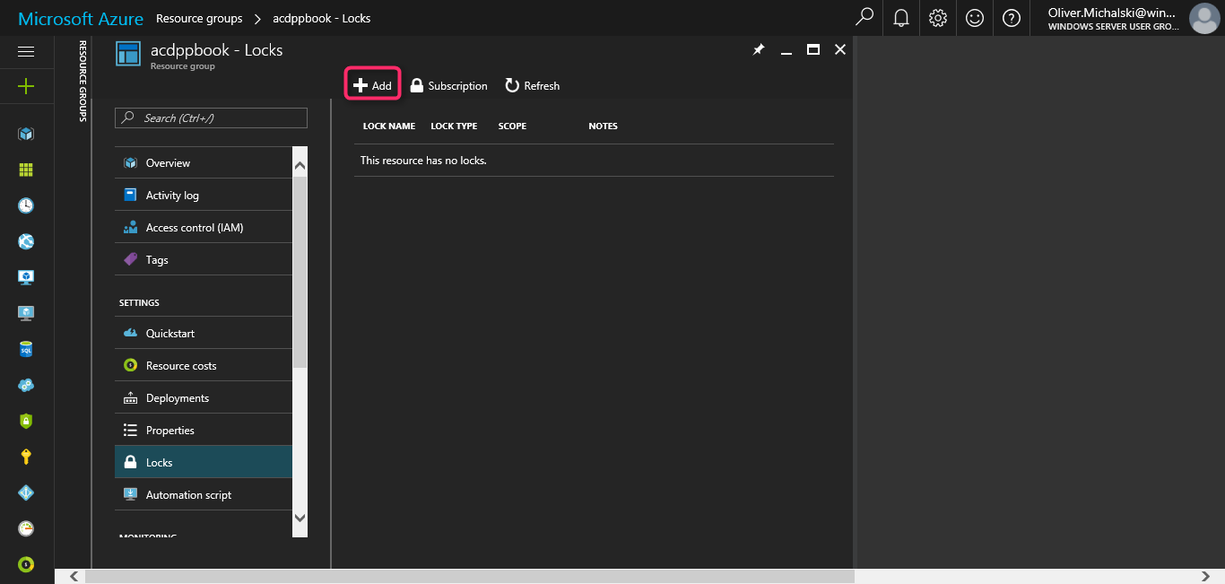Image resolution: width=1225 pixels, height=584 pixels.
Task: Open SQL databases icon in sidebar
Action: pos(26,349)
